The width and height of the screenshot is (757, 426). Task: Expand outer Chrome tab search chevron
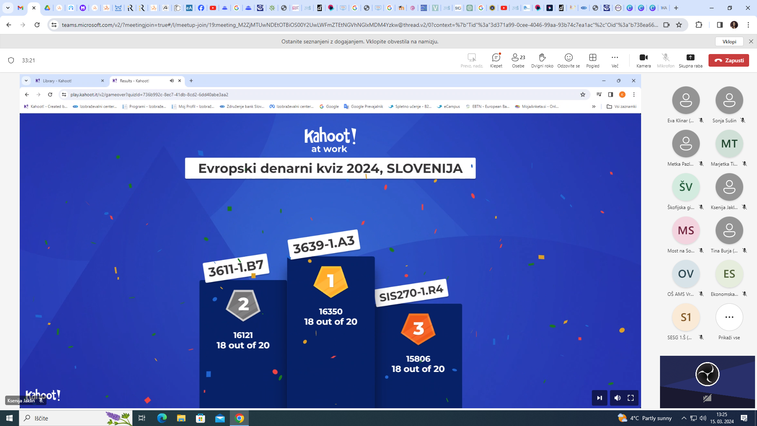[x=7, y=8]
